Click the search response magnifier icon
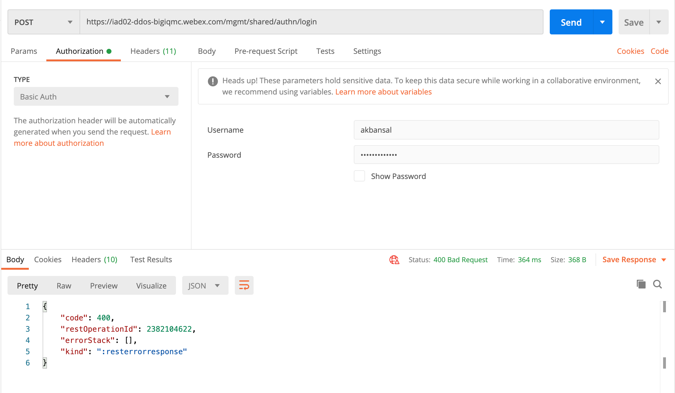This screenshot has width=675, height=393. click(657, 284)
